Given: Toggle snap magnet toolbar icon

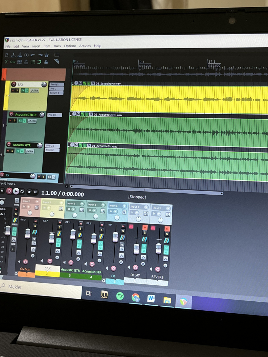Looking at the screenshot, I should coord(39,62).
